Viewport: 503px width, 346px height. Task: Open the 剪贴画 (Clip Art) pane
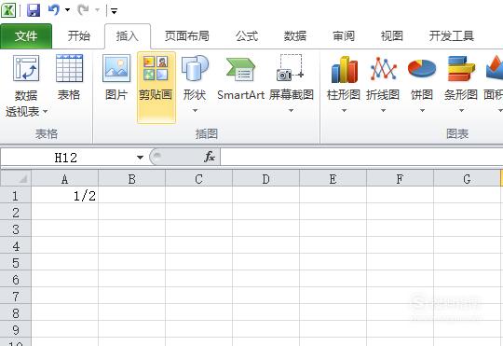(x=156, y=87)
